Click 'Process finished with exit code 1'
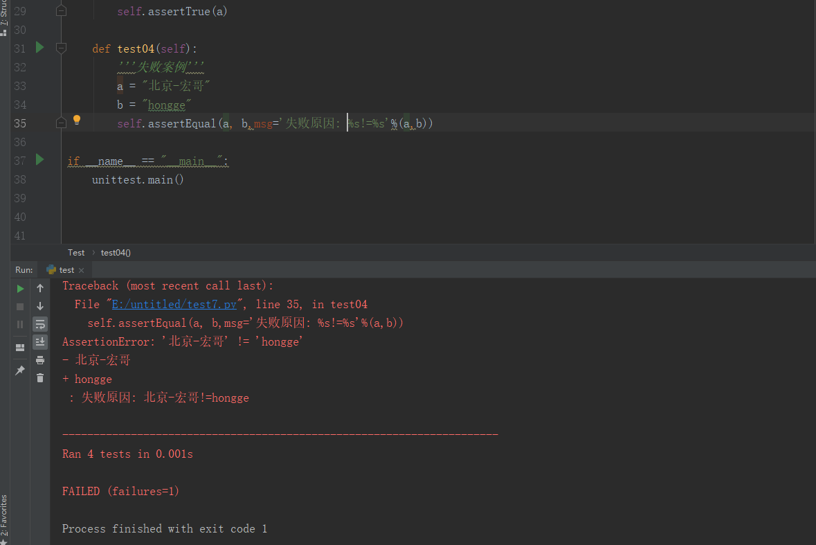Image resolution: width=816 pixels, height=545 pixels. point(165,529)
